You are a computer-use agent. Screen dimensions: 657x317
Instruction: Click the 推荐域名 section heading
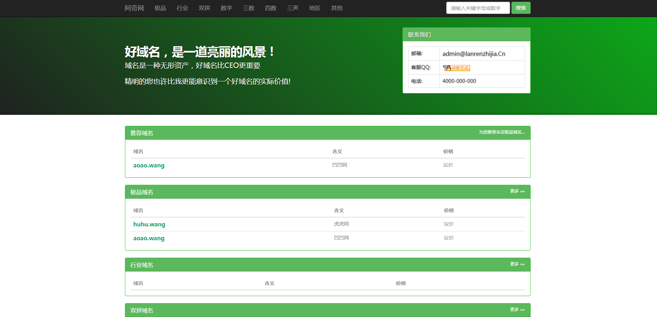click(142, 133)
